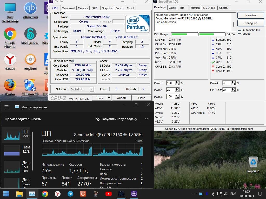
Task: Expand the Task Manager hamburger navigation menu
Action: (6, 107)
